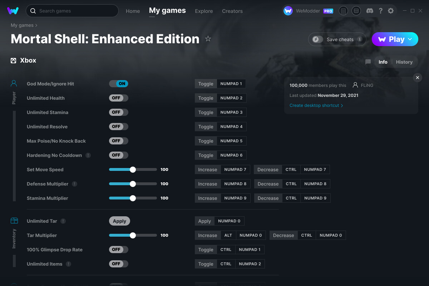The height and width of the screenshot is (286, 429).
Task: Click the WeMod logo icon
Action: coord(13,11)
